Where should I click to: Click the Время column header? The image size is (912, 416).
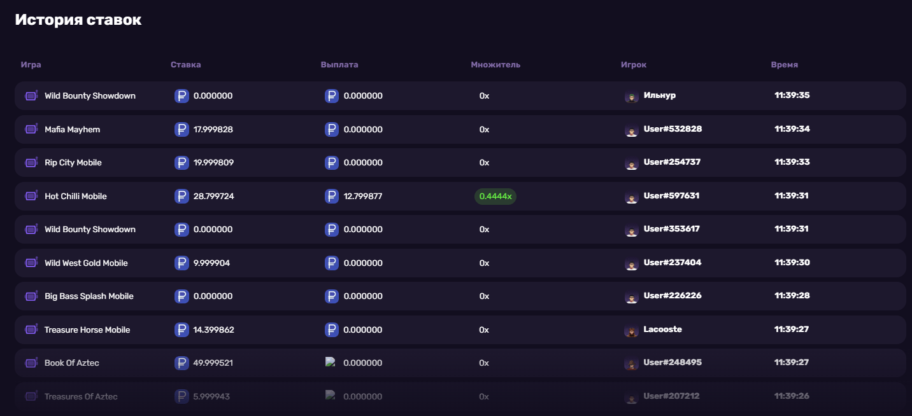pyautogui.click(x=784, y=65)
